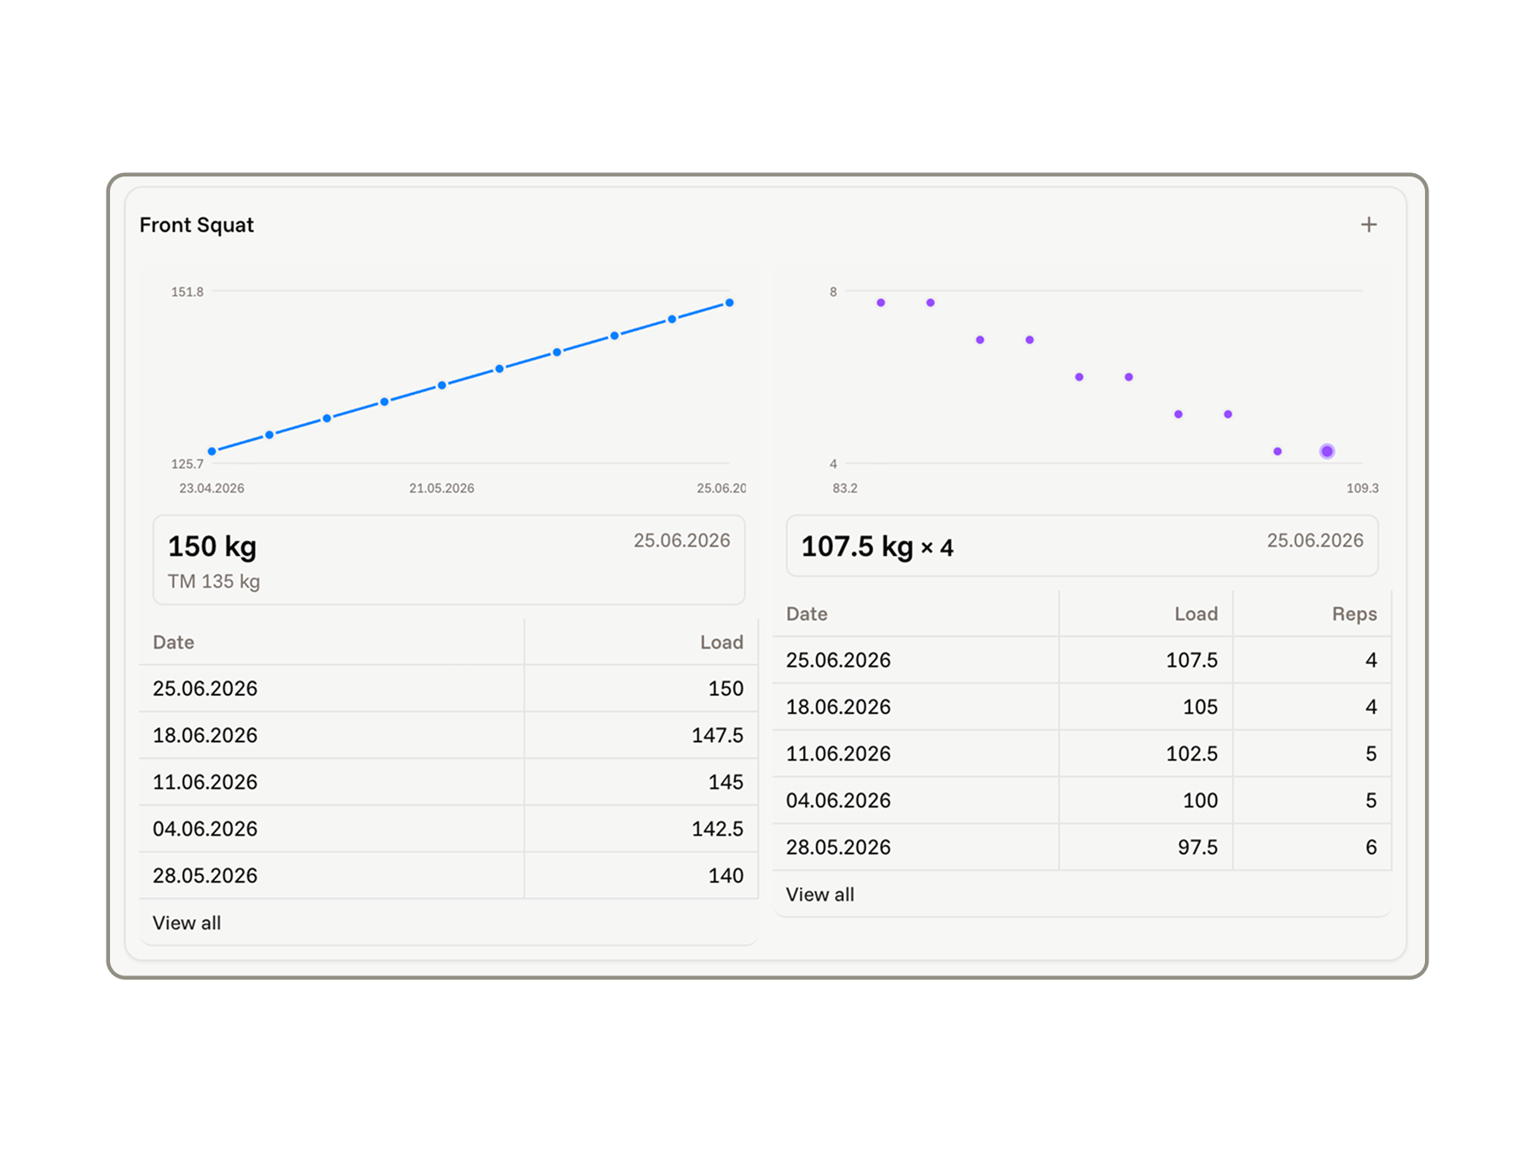Click the 105 load cell
Screen dimensions: 1535x1151
[1146, 707]
